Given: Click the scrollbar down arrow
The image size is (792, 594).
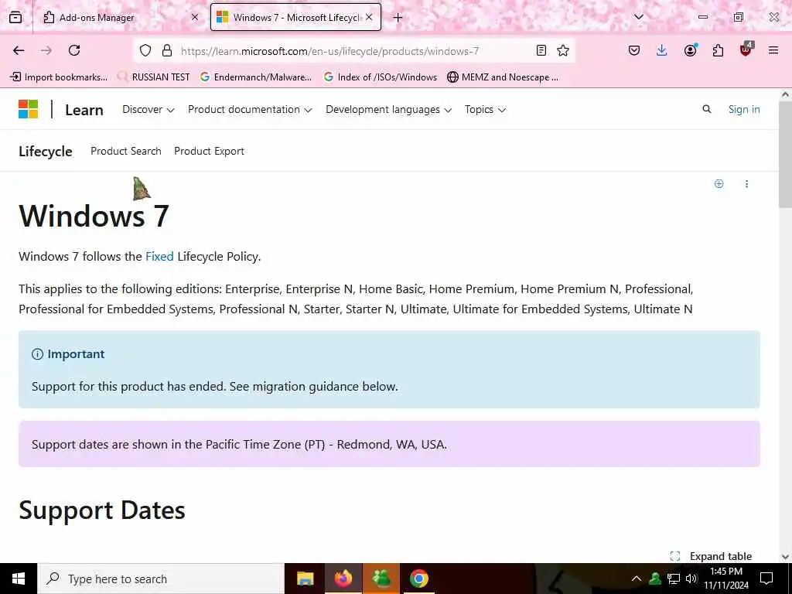Looking at the screenshot, I should pos(785,557).
